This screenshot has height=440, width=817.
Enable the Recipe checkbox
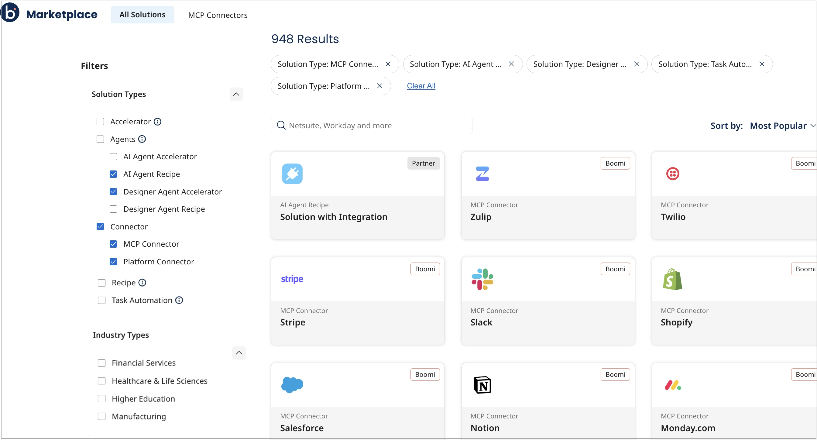pos(101,282)
